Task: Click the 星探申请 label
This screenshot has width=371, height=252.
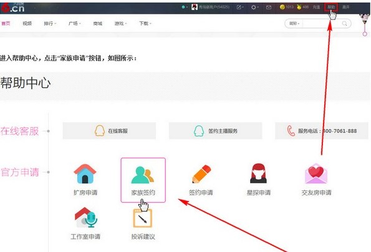Action: pyautogui.click(x=259, y=193)
